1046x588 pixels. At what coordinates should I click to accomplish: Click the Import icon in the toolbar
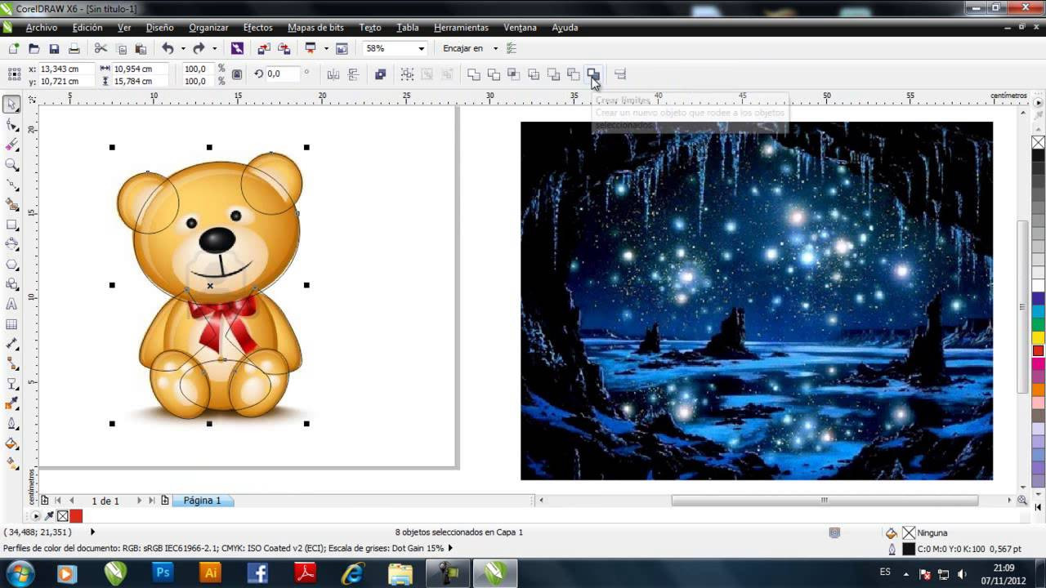[263, 48]
